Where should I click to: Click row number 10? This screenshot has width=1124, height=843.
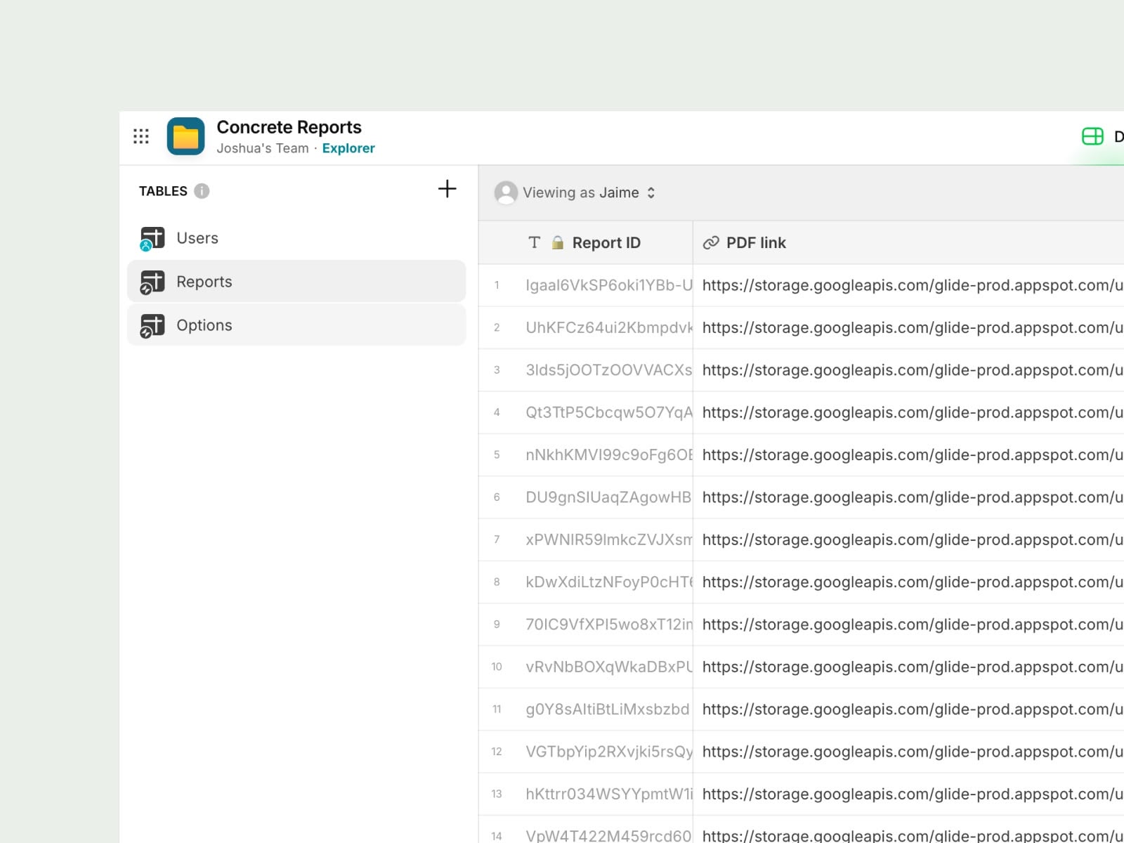point(497,667)
